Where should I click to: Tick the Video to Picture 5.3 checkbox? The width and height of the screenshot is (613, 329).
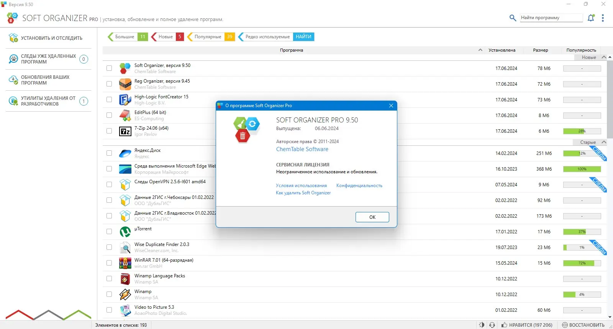(x=109, y=310)
